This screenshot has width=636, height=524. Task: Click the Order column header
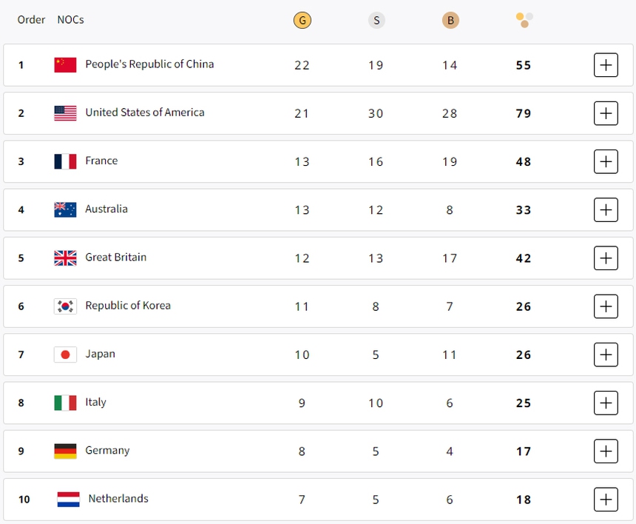[x=31, y=20]
